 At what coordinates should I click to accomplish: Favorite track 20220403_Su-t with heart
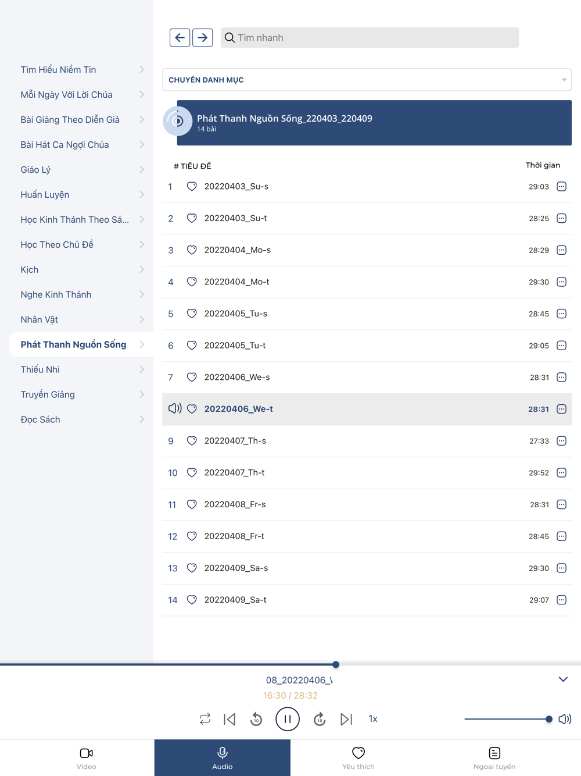[x=192, y=218]
